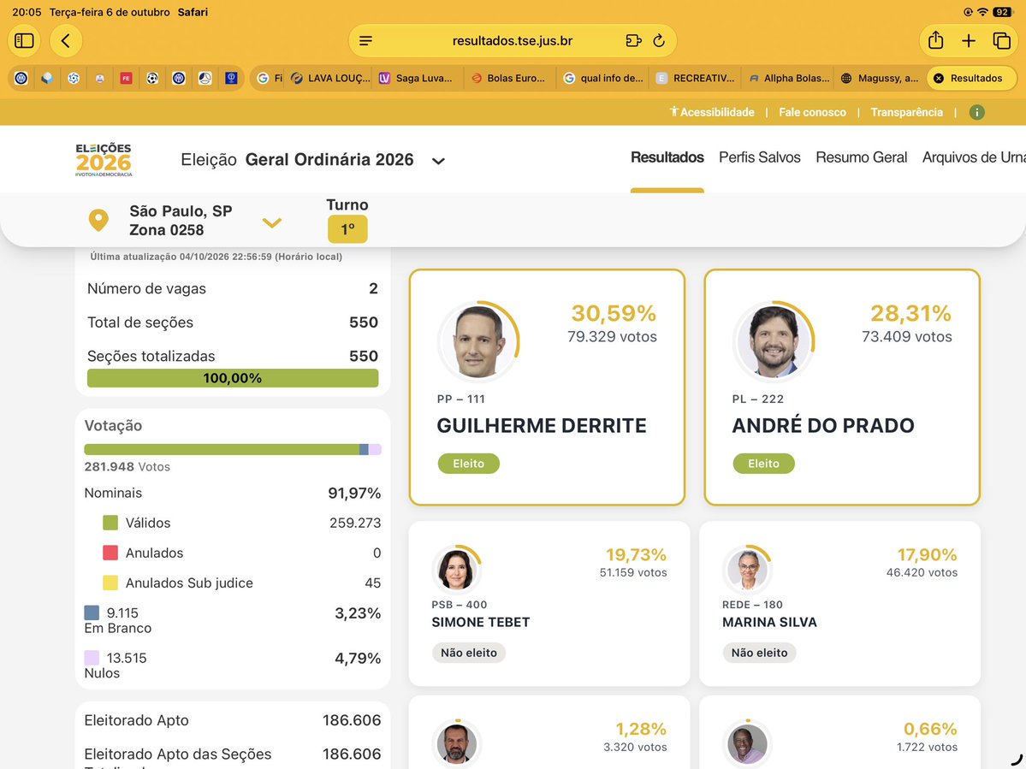Open the Fale conosco link
The height and width of the screenshot is (769, 1026).
coord(812,112)
